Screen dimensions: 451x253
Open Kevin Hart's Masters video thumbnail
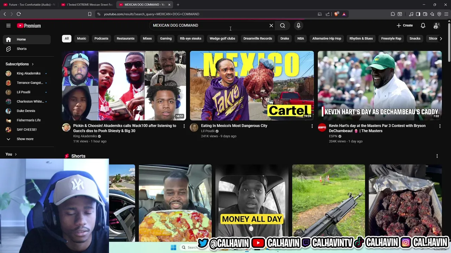pyautogui.click(x=380, y=86)
